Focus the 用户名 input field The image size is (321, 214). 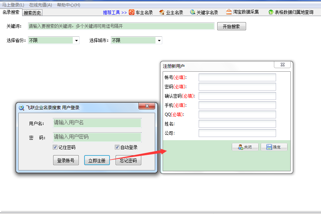[x=97, y=123]
